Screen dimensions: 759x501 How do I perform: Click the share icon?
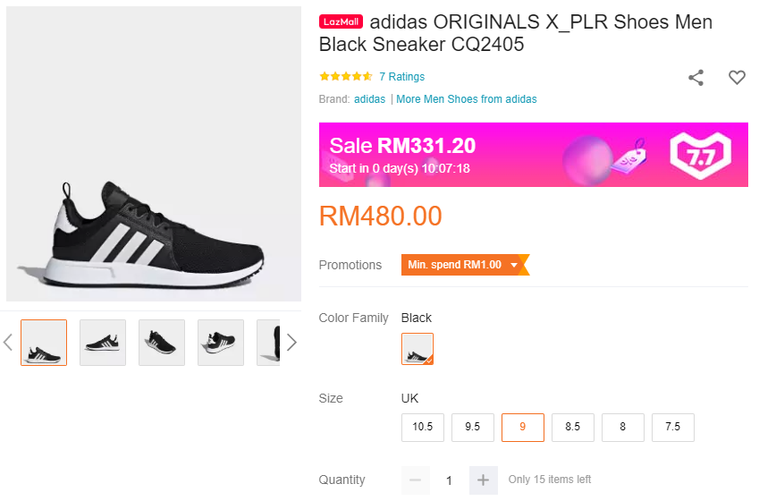[696, 78]
